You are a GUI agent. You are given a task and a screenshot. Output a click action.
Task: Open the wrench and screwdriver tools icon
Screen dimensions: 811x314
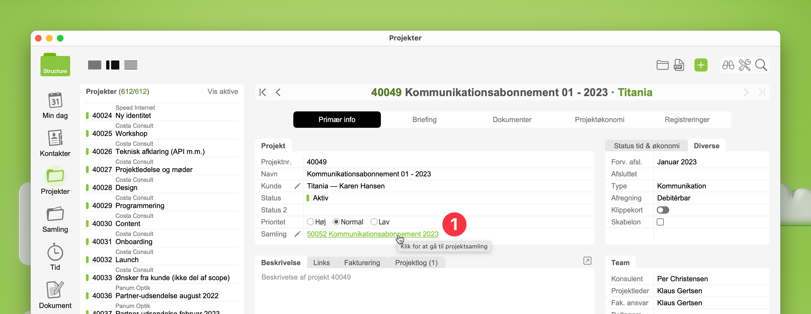[x=744, y=65]
